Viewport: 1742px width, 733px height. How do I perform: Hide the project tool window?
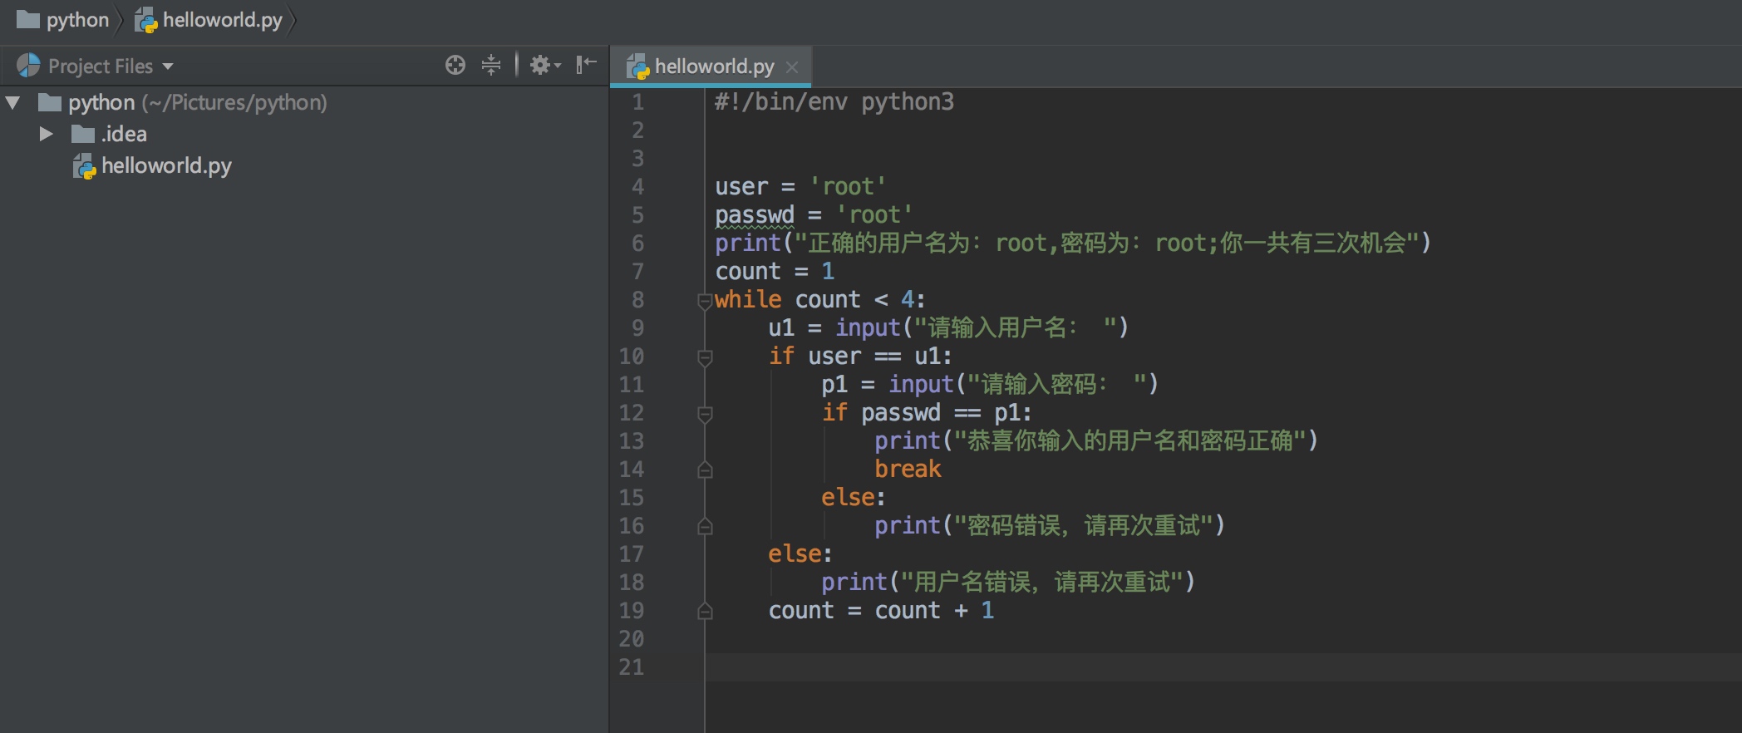[x=586, y=65]
